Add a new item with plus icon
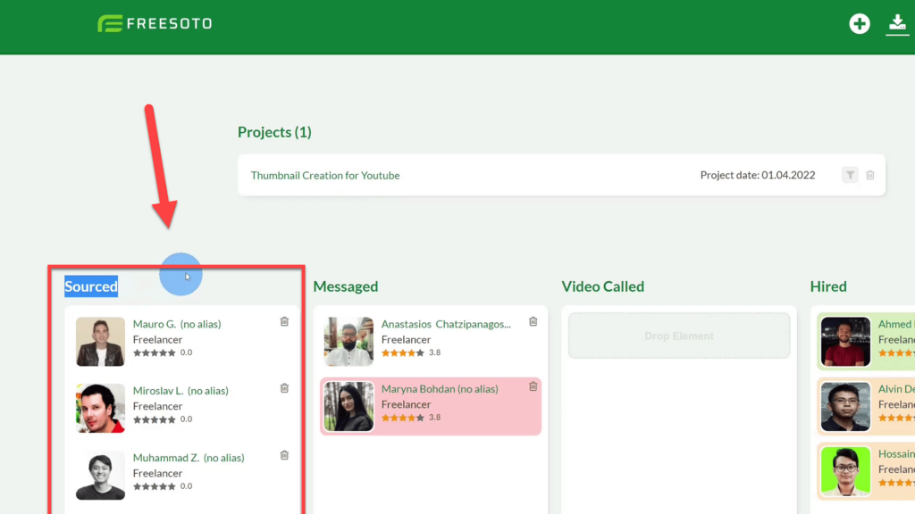 point(859,24)
